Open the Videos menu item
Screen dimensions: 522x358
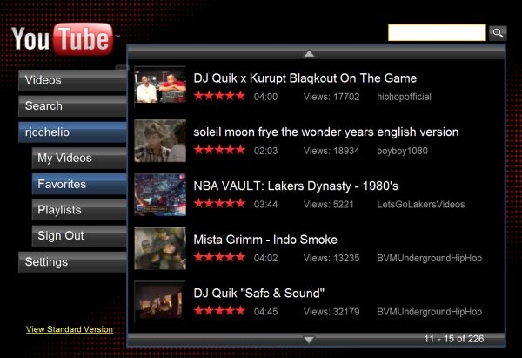click(72, 80)
